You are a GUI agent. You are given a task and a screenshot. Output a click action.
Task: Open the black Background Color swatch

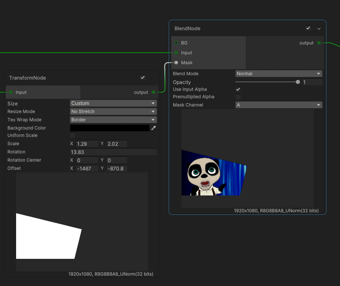click(x=109, y=128)
